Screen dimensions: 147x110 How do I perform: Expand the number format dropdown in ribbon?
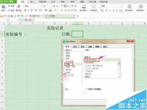point(121,6)
